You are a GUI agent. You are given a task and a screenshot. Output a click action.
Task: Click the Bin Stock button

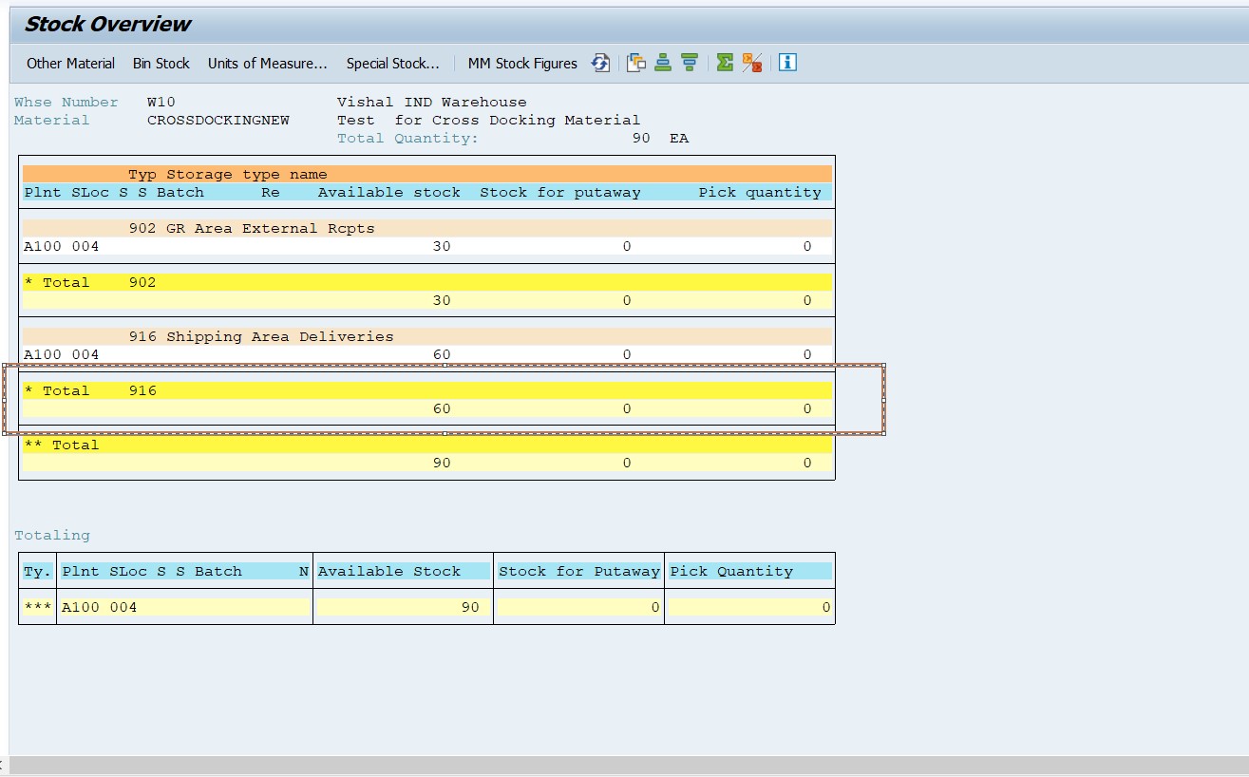[161, 64]
